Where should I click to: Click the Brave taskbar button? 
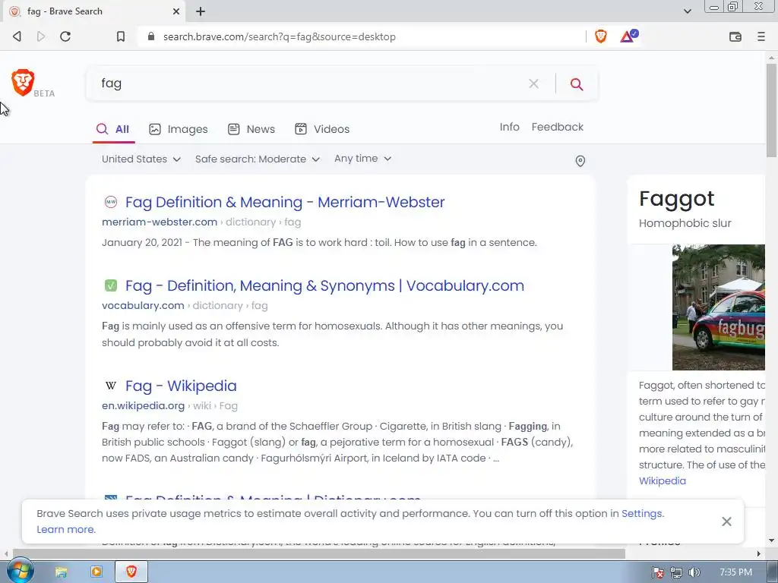[131, 572]
